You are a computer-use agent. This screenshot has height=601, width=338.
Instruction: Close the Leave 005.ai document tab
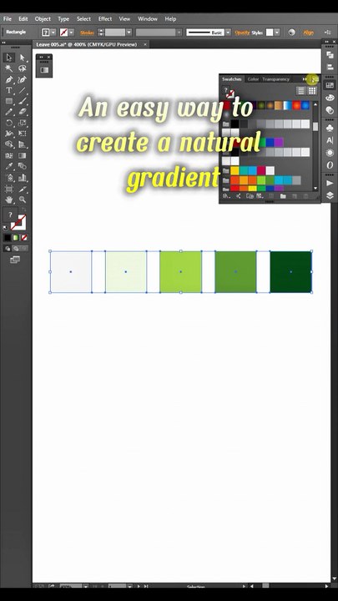pyautogui.click(x=145, y=44)
